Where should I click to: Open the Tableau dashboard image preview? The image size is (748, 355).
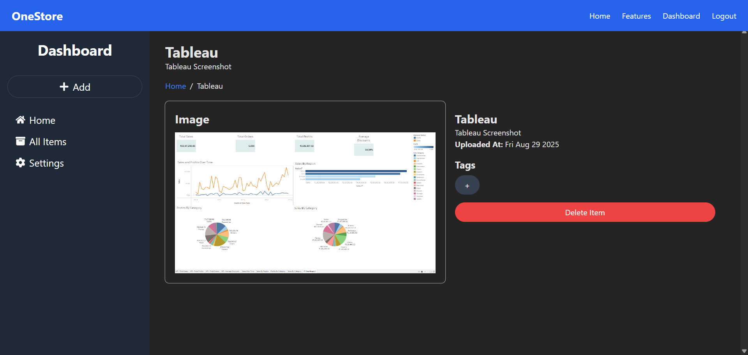pos(305,202)
